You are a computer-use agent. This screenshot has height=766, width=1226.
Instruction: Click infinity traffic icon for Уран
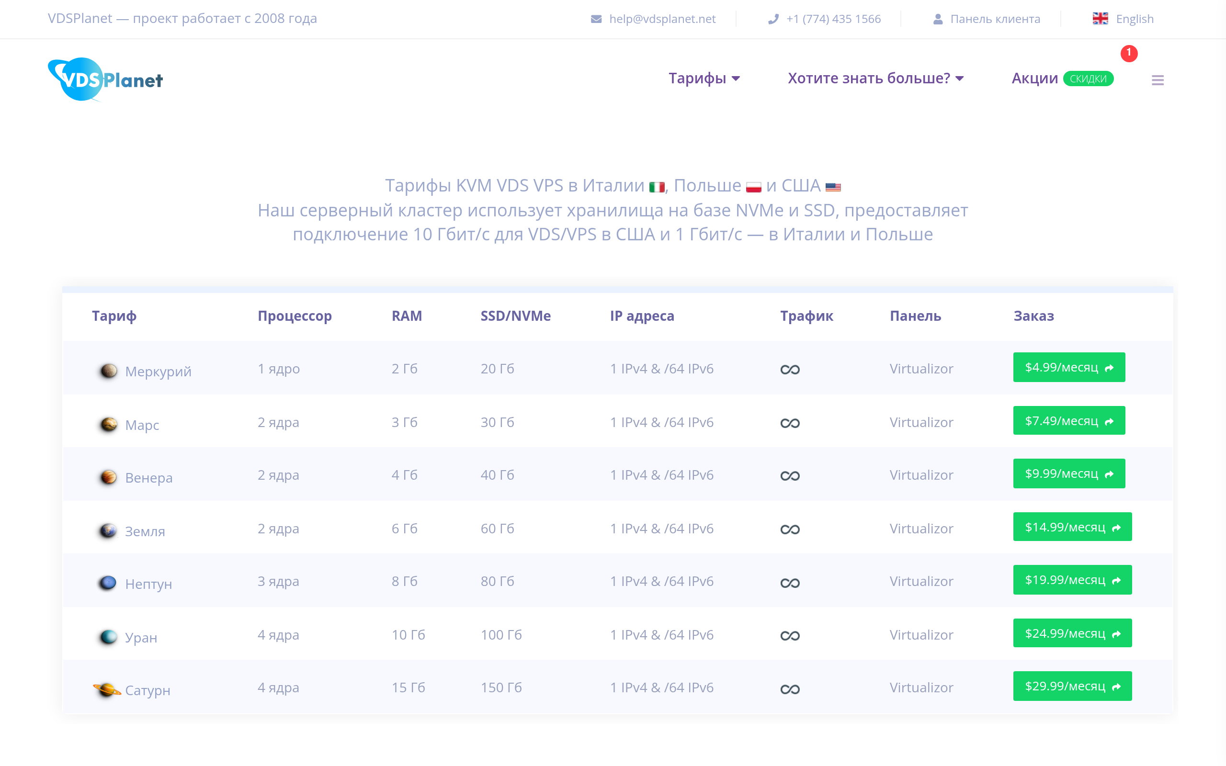tap(790, 635)
